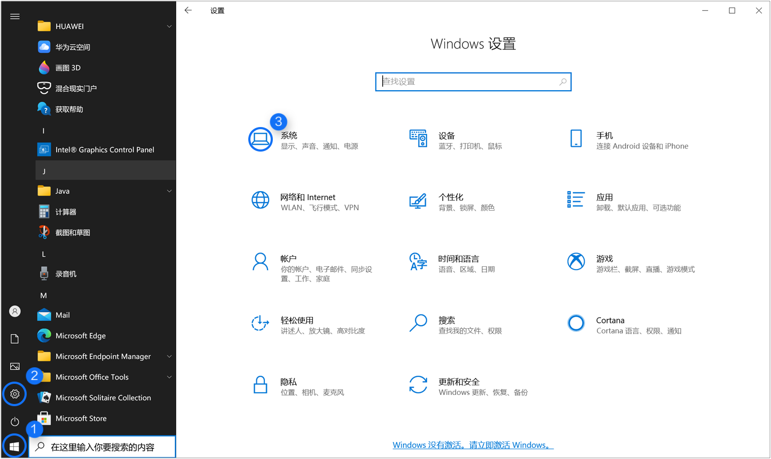
Task: Open the 搜索 magnifier settings icon
Action: click(x=418, y=323)
